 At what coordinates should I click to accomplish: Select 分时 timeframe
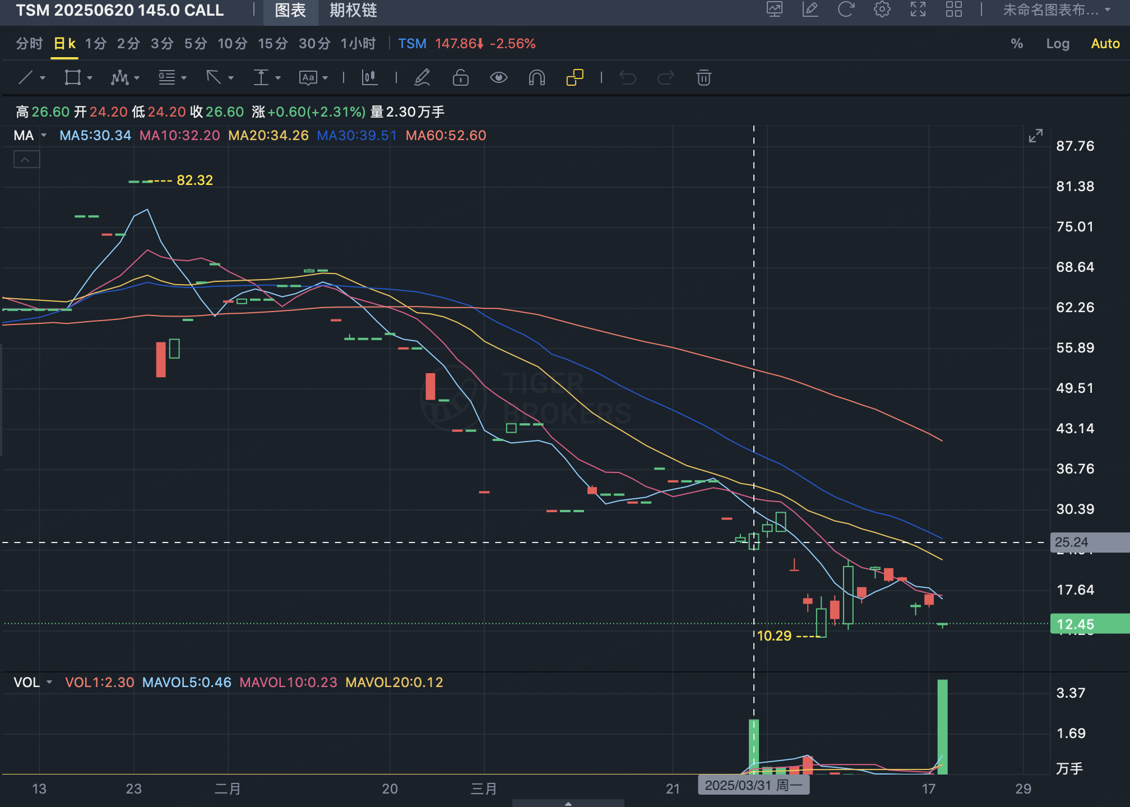click(29, 44)
